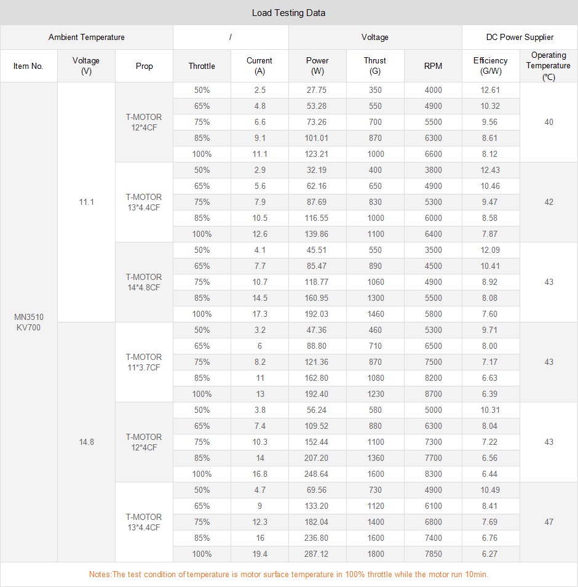
Task: Select the RPM column header
Action: (433, 66)
